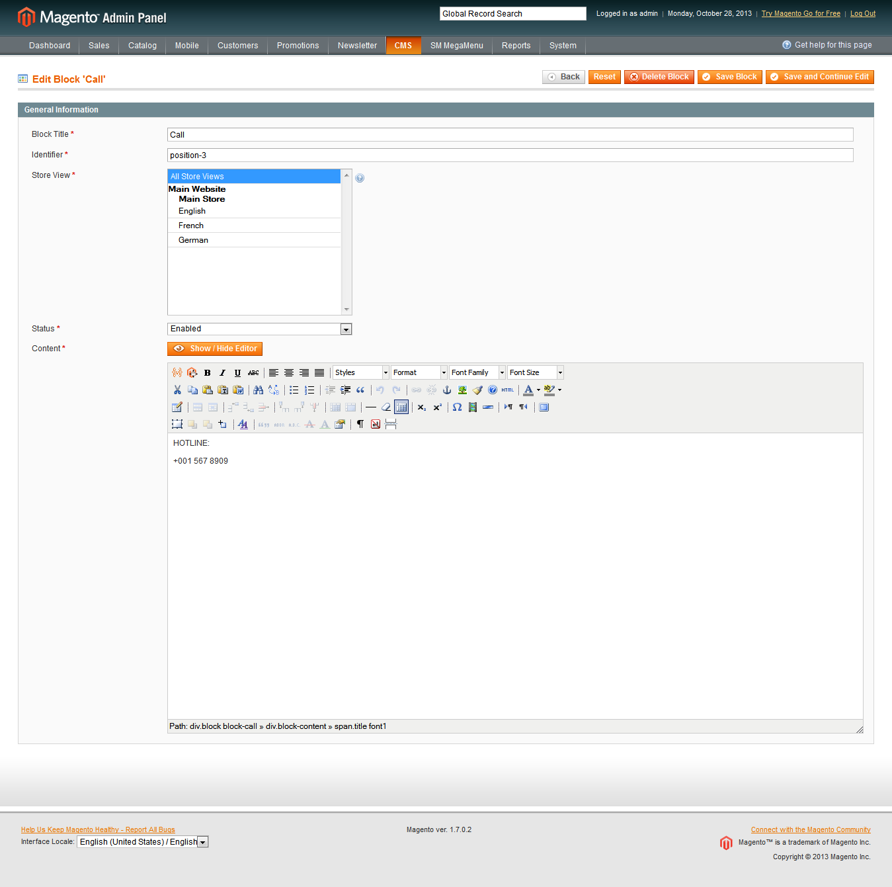Click Save and Continue Edit button

click(820, 77)
